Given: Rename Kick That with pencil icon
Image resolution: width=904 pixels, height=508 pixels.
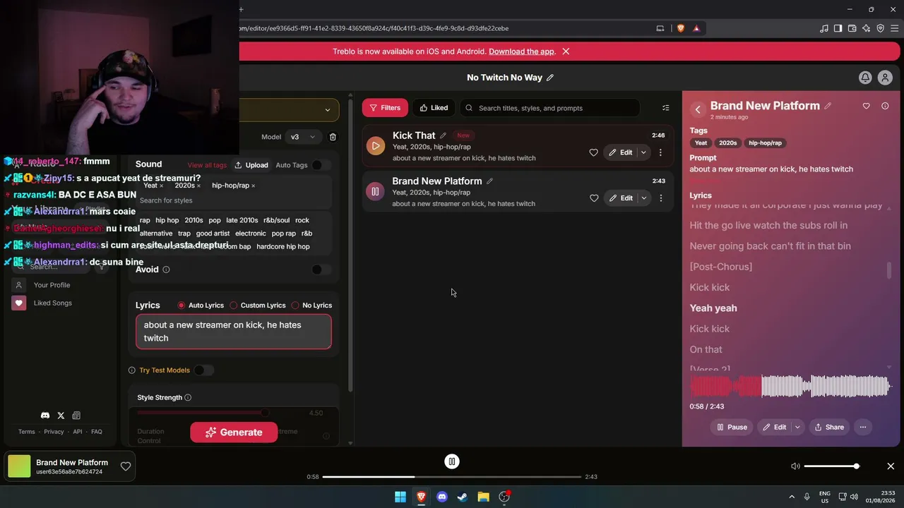Looking at the screenshot, I should 443,135.
